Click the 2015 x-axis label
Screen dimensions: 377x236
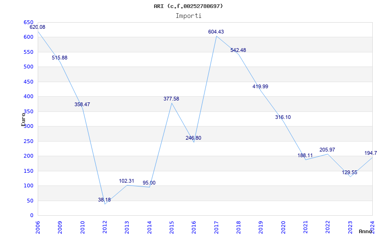[172, 228]
